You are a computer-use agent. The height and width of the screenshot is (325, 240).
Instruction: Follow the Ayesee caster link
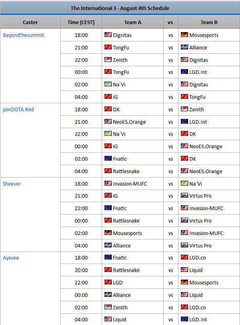[x=11, y=258]
